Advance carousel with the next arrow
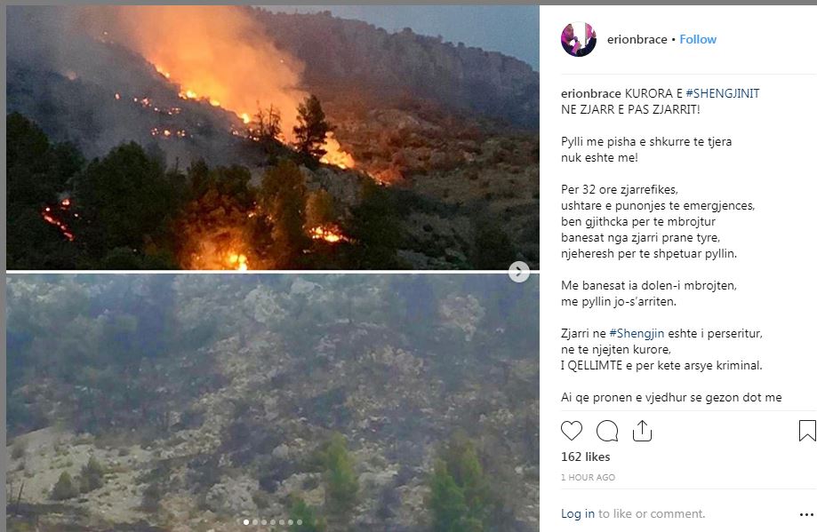Image resolution: width=817 pixels, height=532 pixels. click(x=518, y=271)
